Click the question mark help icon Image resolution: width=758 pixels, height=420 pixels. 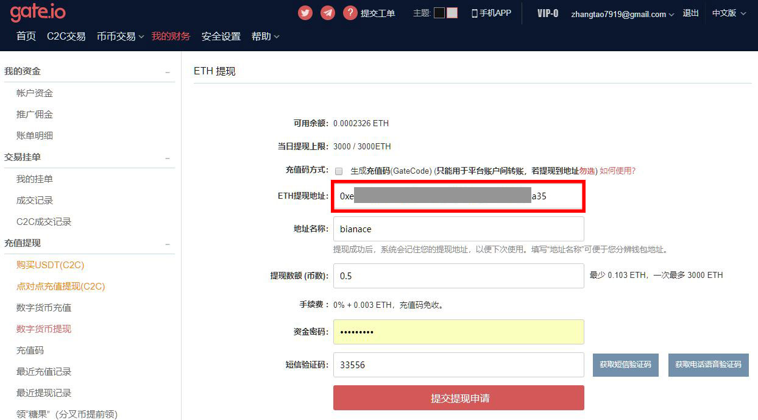tap(350, 13)
